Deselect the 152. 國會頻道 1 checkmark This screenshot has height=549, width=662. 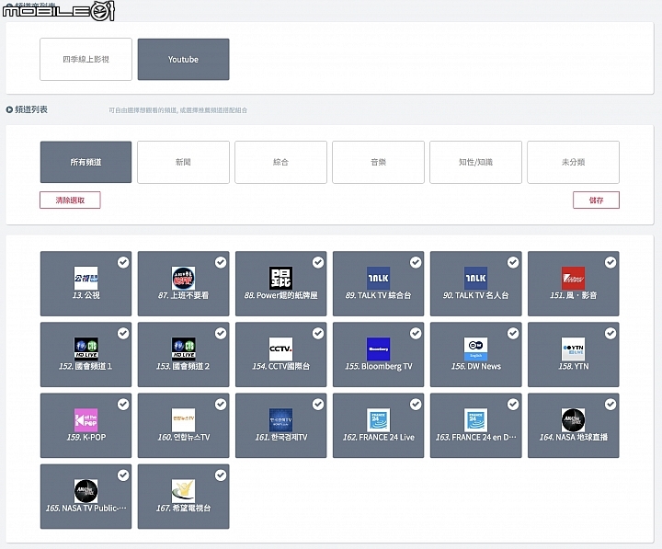(123, 333)
